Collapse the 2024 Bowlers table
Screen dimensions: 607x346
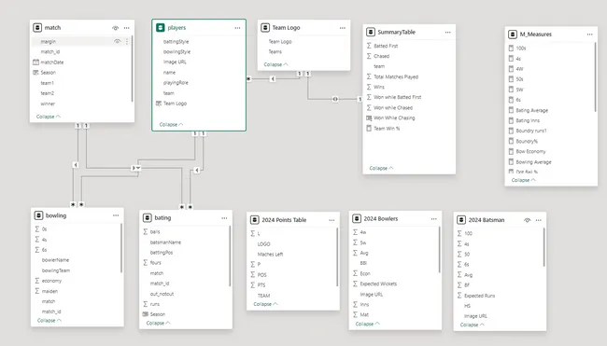[x=368, y=324]
